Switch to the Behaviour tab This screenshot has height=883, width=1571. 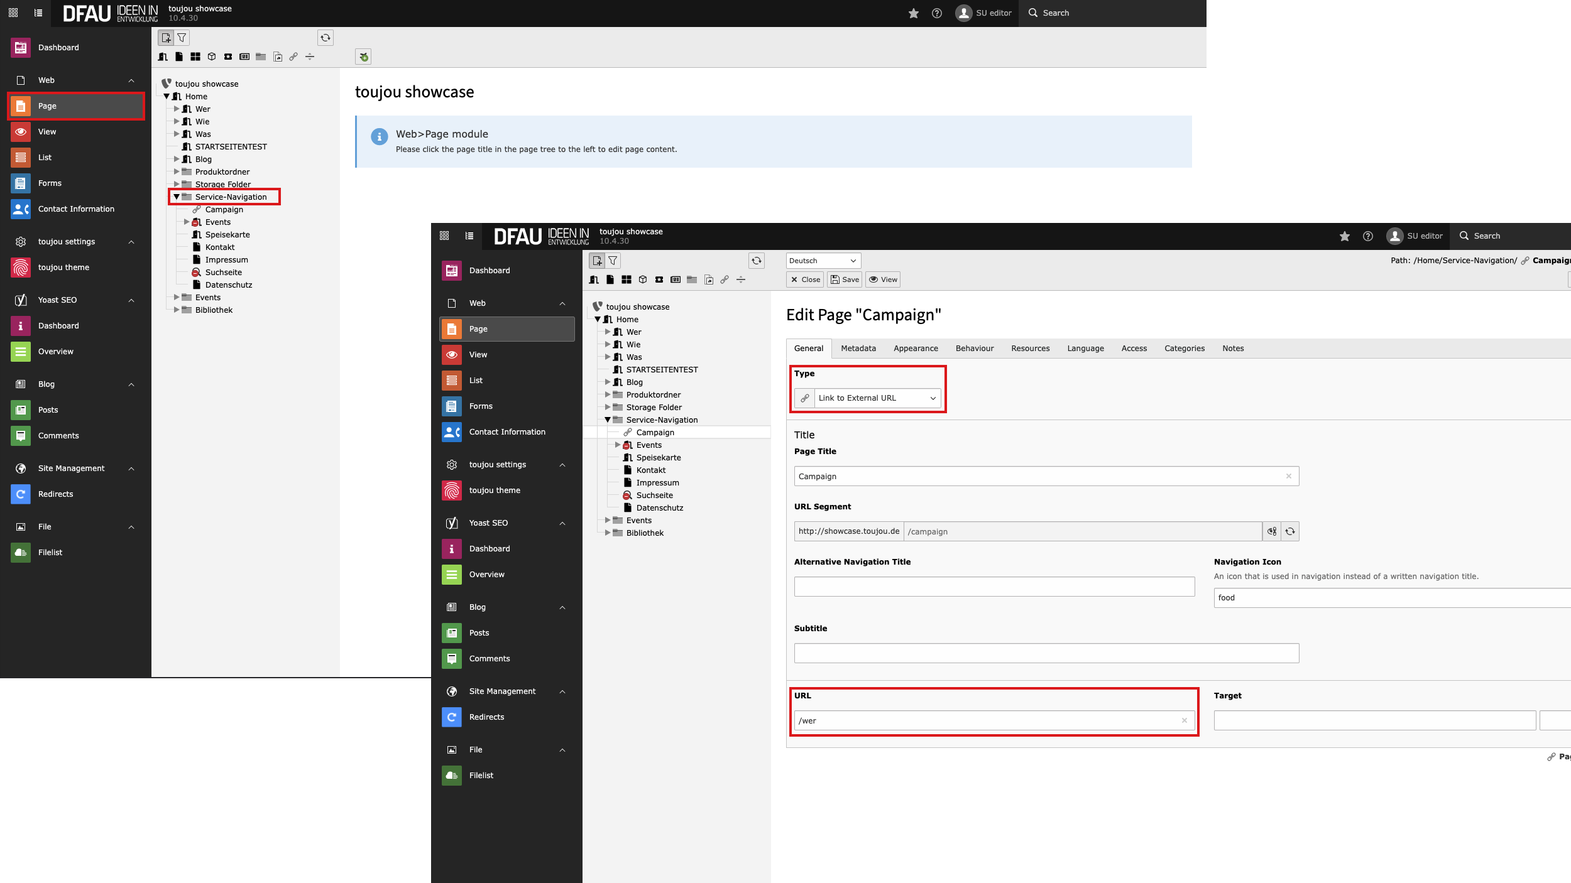[x=975, y=348]
